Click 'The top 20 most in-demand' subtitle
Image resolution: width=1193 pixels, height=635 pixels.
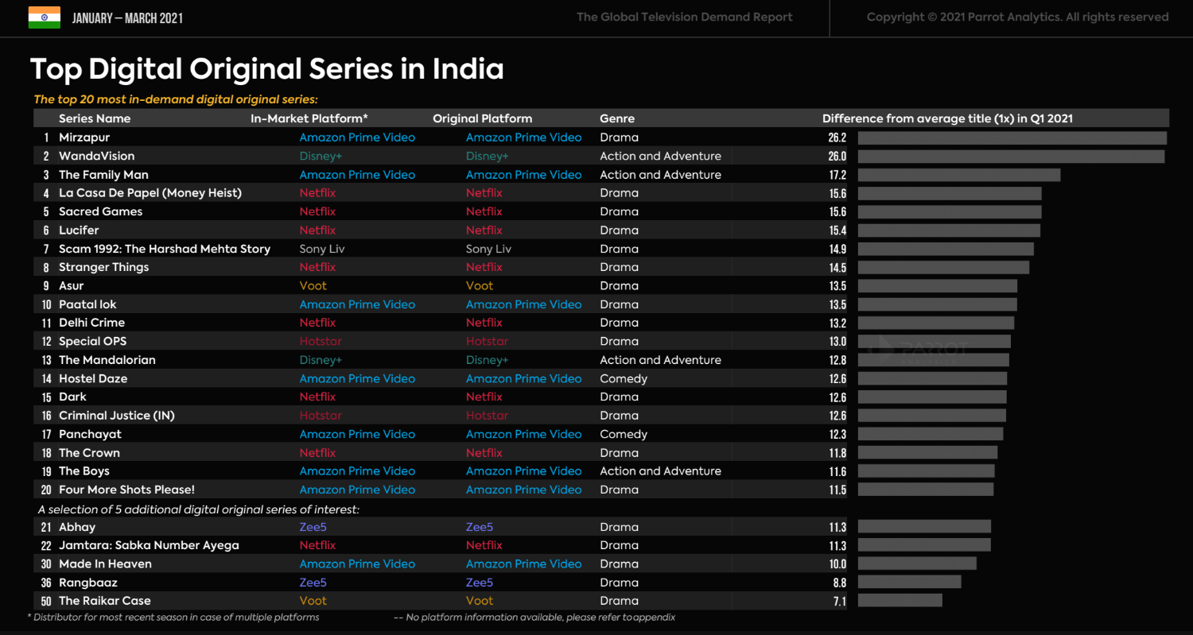click(176, 99)
